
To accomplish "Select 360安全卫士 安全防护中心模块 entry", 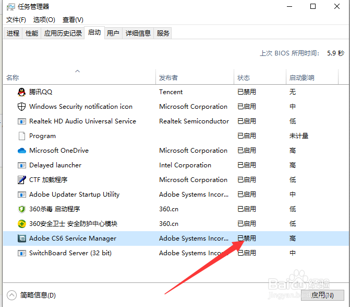I will point(73,224).
